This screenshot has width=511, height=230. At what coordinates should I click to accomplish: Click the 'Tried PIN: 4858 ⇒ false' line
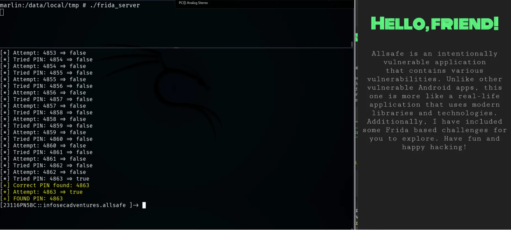(53, 113)
